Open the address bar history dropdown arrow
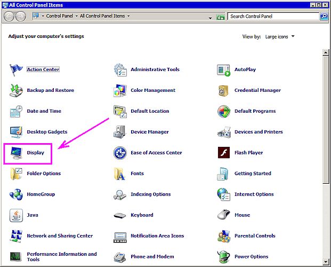This screenshot has width=331, height=267. 210,18
